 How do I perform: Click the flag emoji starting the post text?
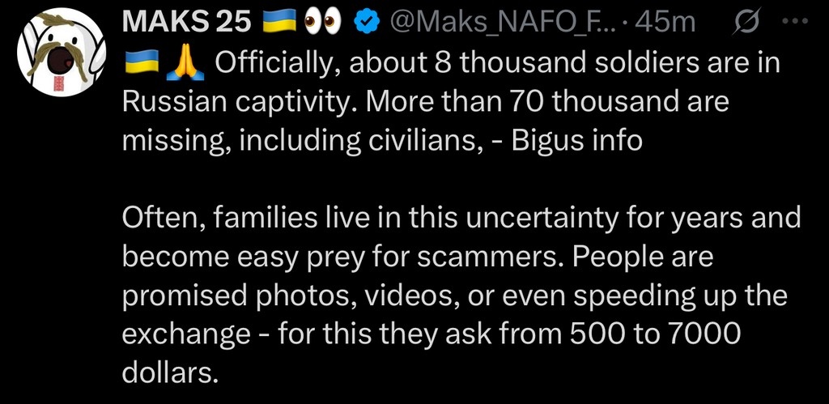(x=139, y=63)
